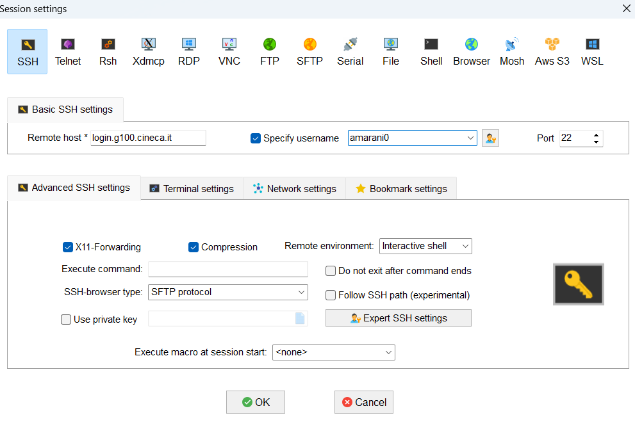Choose the Browser session type
Viewport: 635px width, 429px height.
(472, 51)
